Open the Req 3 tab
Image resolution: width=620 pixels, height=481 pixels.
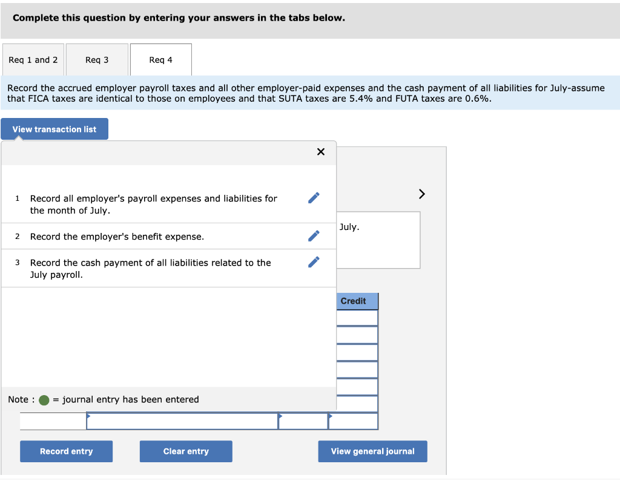click(97, 60)
